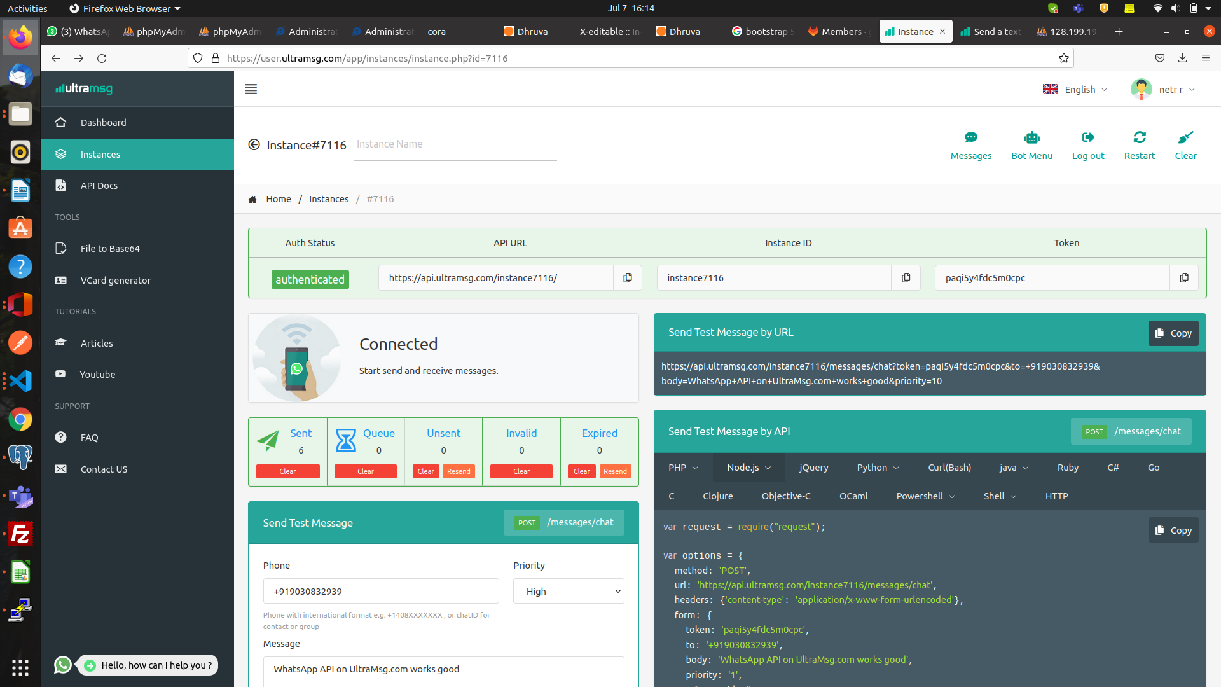Open the Messages icon in instance header
This screenshot has height=687, width=1221.
(970, 137)
